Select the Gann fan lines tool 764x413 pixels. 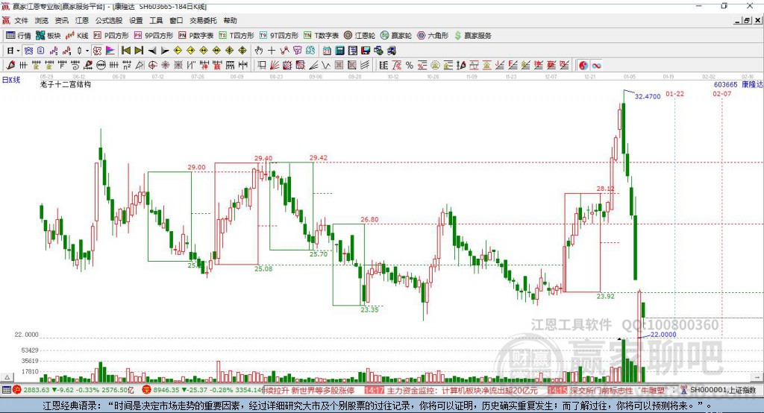coord(274,66)
